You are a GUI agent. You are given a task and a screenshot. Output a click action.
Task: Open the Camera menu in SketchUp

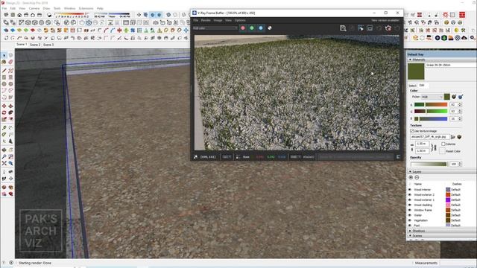point(34,8)
